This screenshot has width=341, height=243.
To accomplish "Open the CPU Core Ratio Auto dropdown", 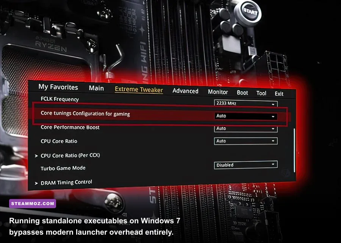I will coord(246,141).
